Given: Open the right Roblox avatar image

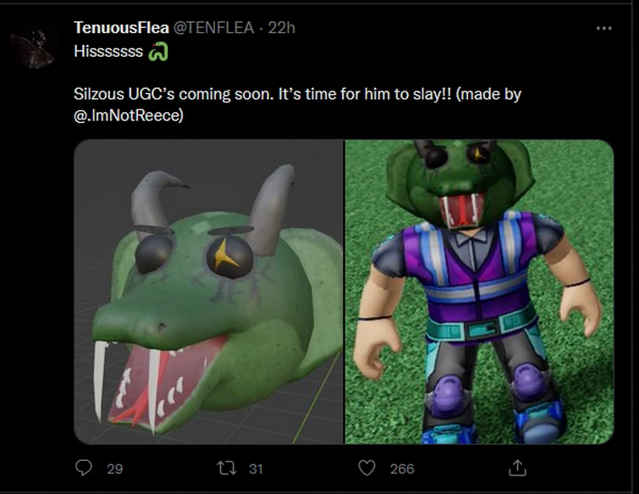Looking at the screenshot, I should (x=479, y=291).
